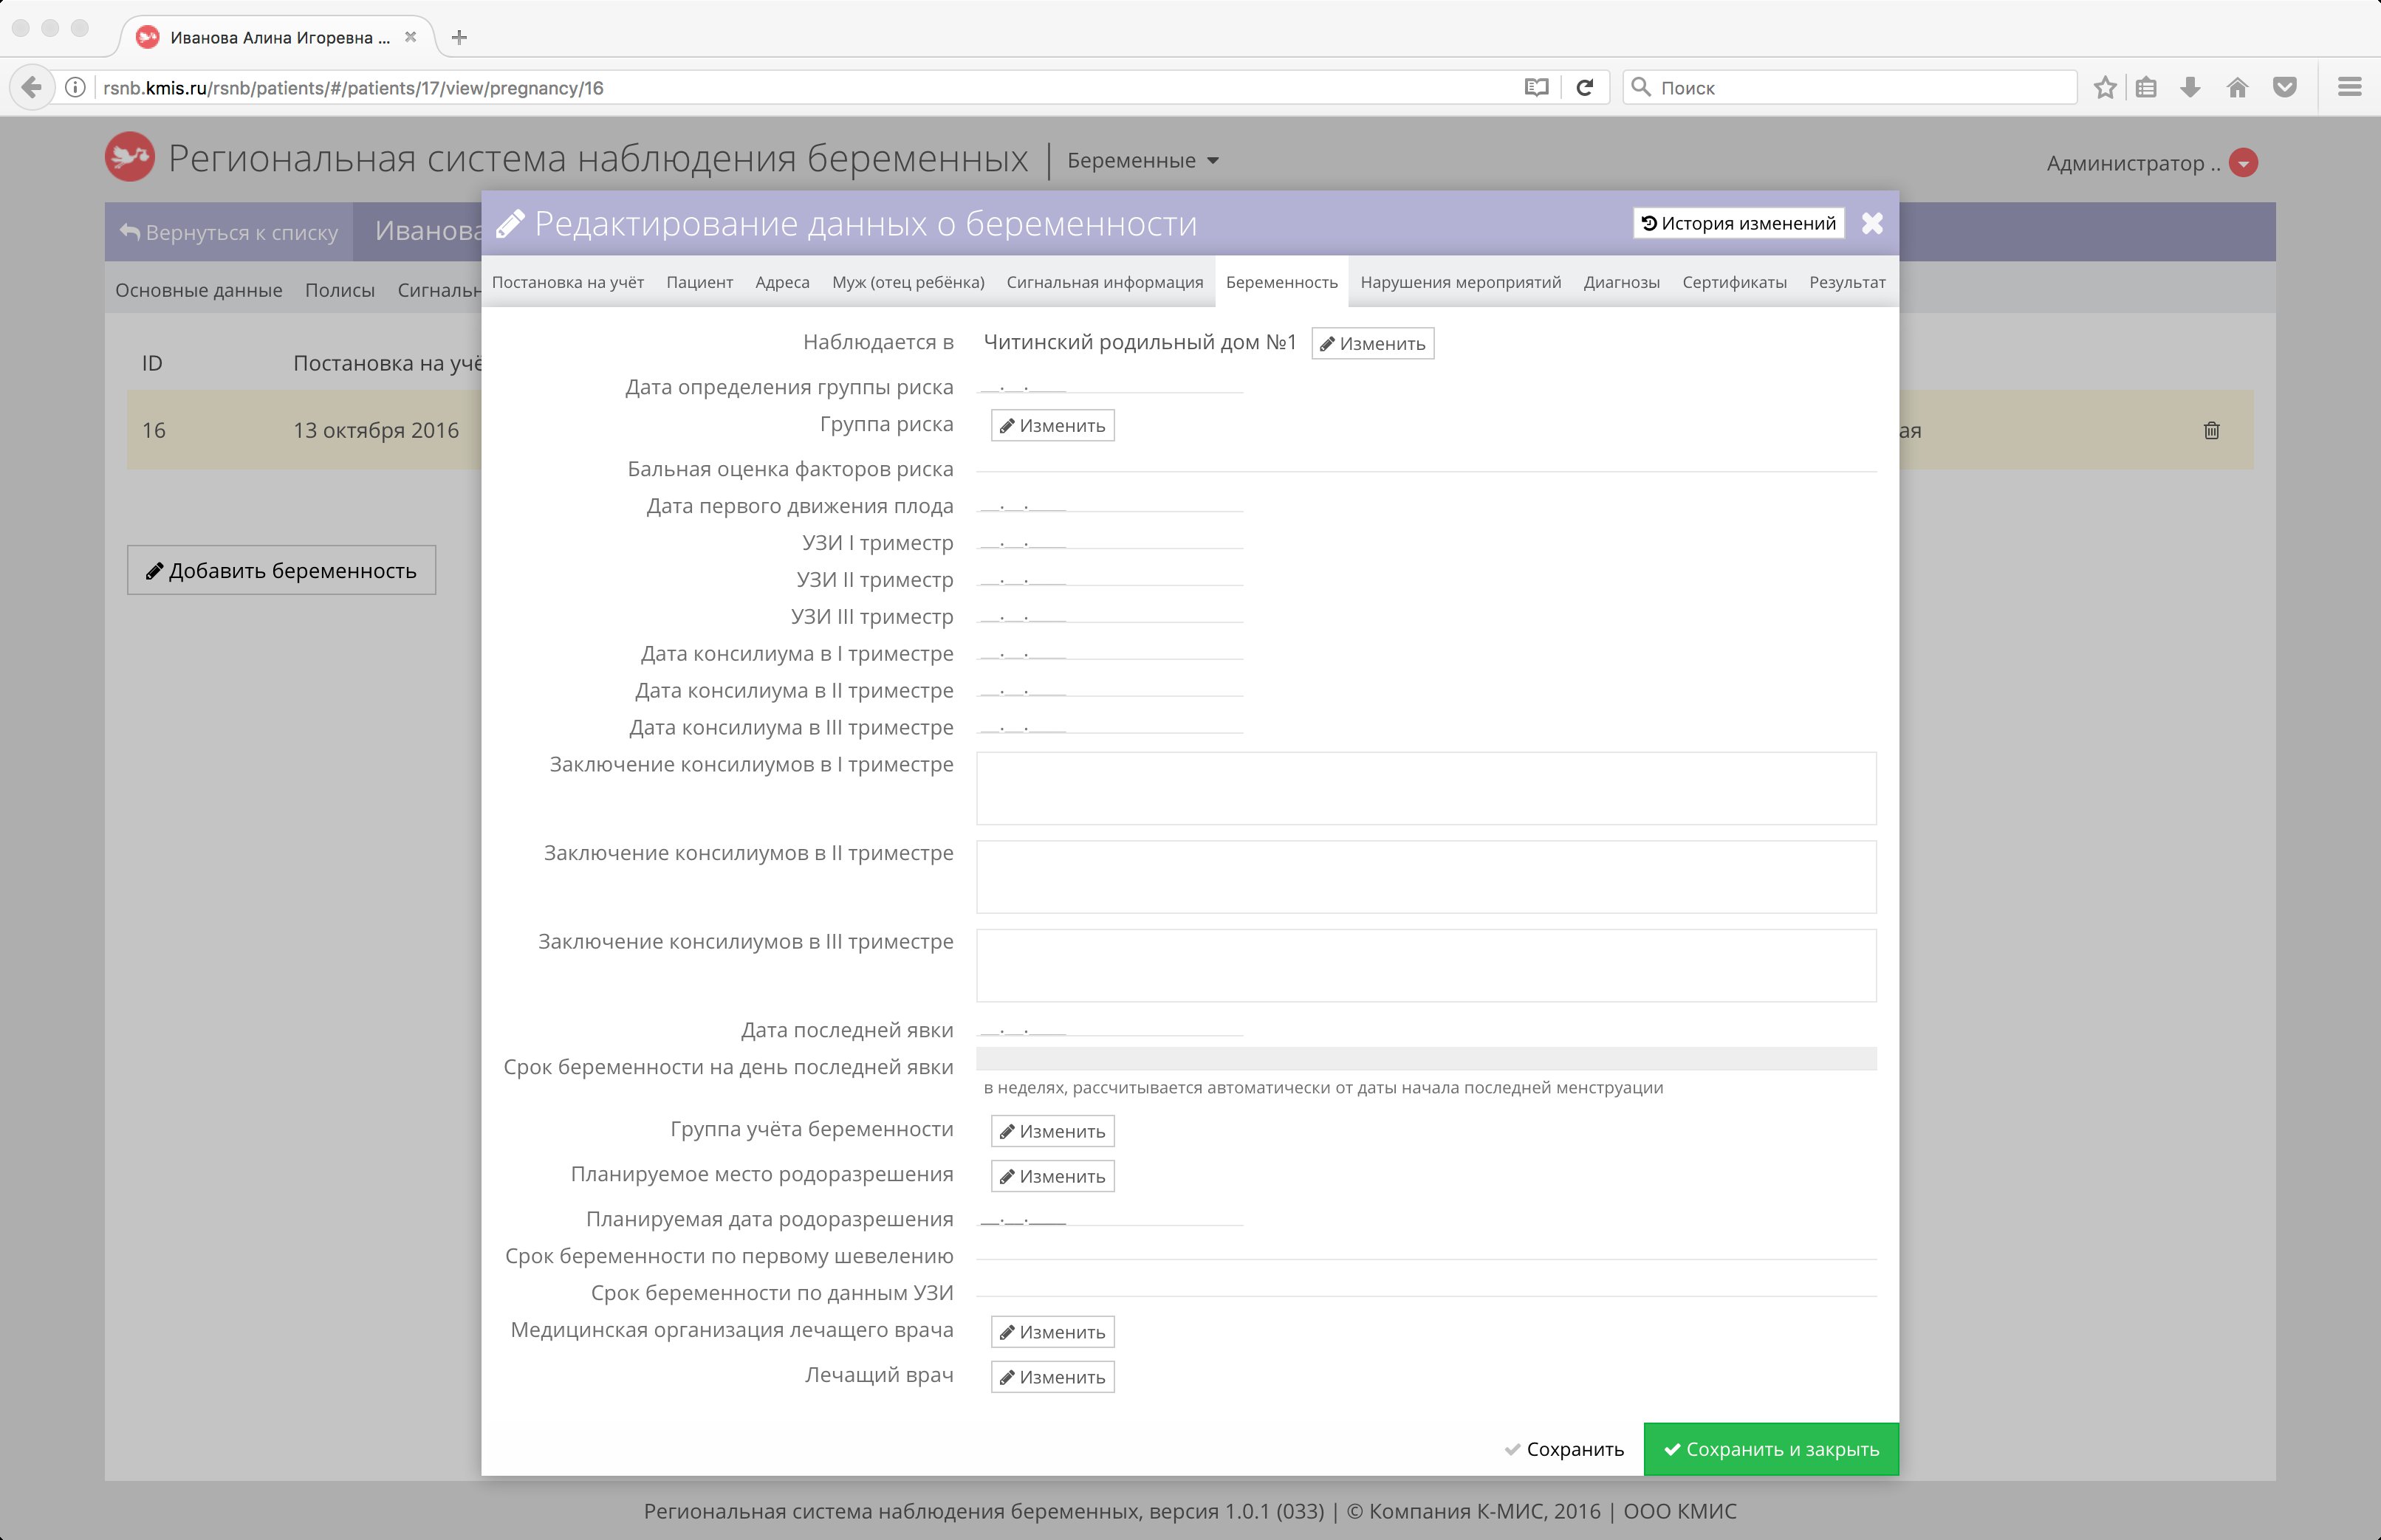The width and height of the screenshot is (2381, 1540).
Task: Open the Администратор user menu arrow
Action: click(x=2244, y=163)
